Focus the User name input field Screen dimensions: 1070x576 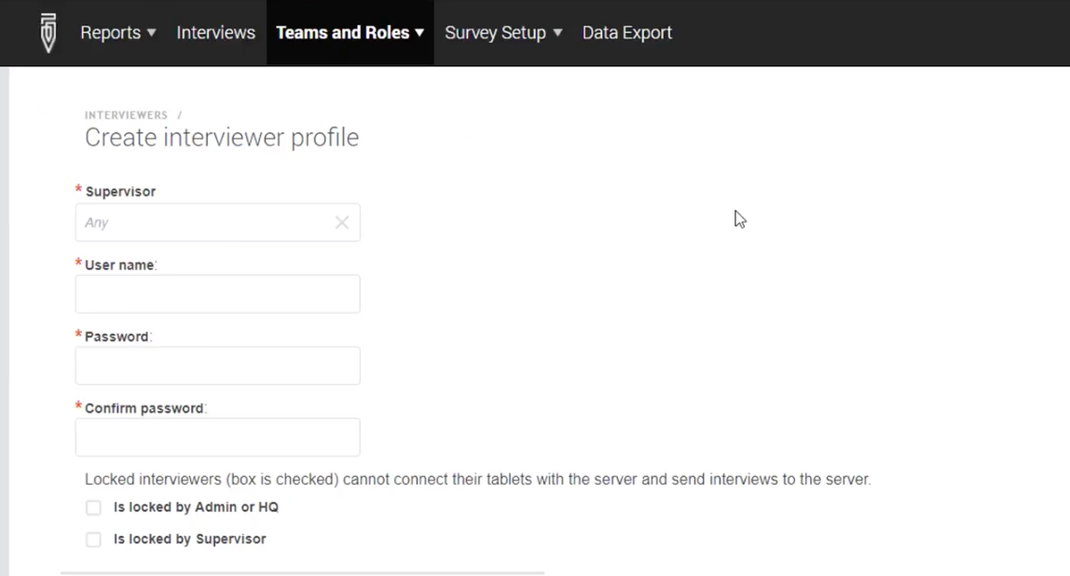tap(217, 295)
